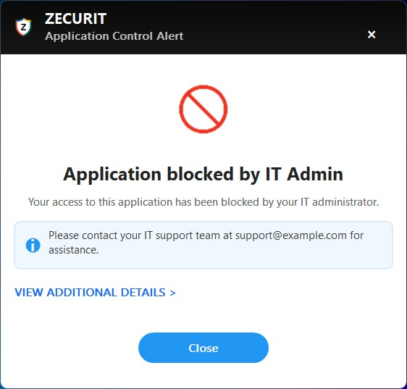The height and width of the screenshot is (389, 407).
Task: Click the word 'DETAILS' in the blue link
Action: pyautogui.click(x=143, y=293)
